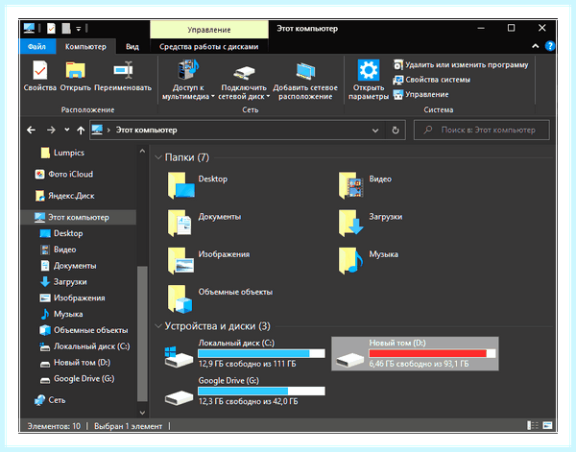Open Загрузки in the navigation tree
Image resolution: width=576 pixels, height=452 pixels.
coord(63,282)
